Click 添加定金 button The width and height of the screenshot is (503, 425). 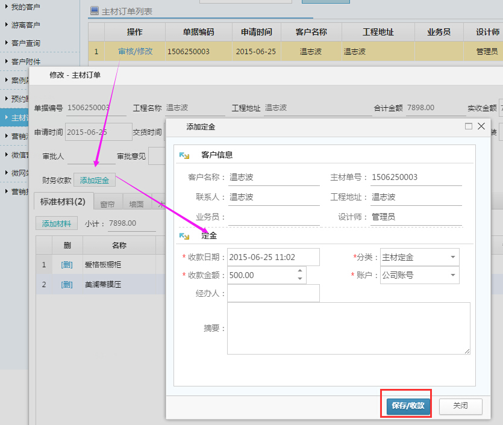95,180
